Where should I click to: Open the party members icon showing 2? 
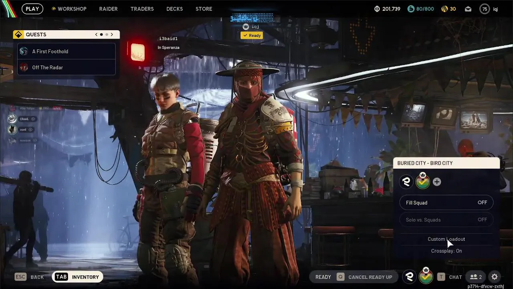(x=476, y=277)
